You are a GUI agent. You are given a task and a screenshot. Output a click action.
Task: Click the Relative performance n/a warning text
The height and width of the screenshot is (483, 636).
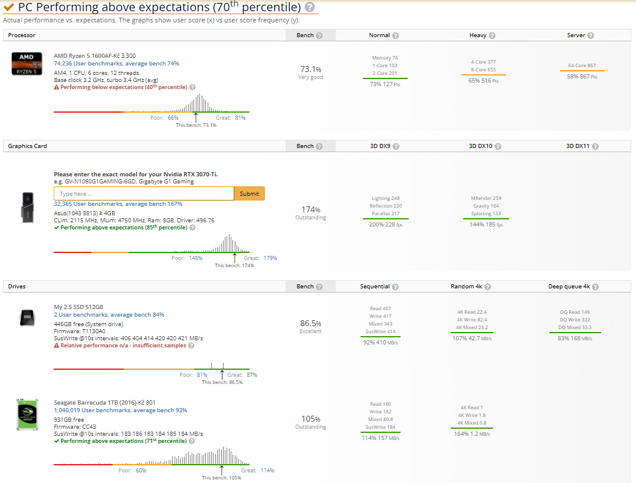point(123,346)
